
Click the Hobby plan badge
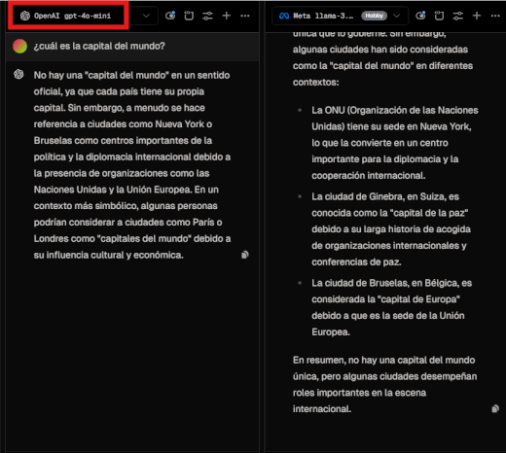374,16
